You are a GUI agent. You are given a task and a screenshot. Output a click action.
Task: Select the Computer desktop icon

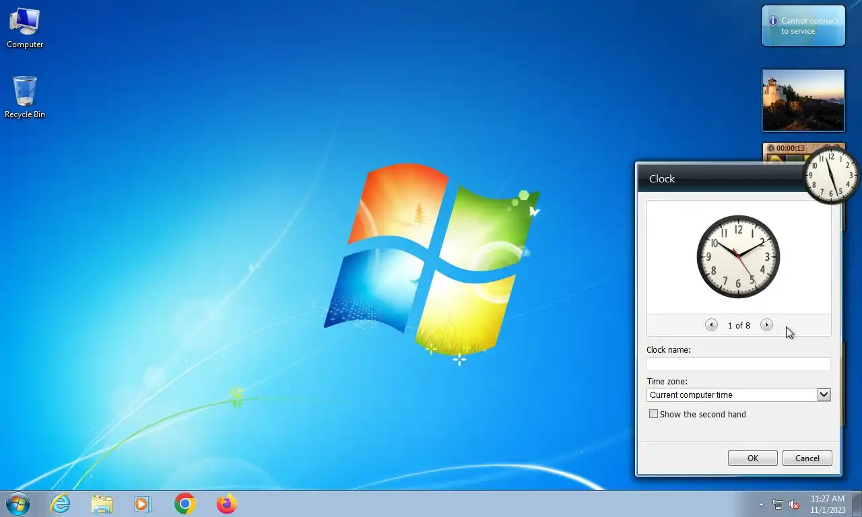(25, 28)
